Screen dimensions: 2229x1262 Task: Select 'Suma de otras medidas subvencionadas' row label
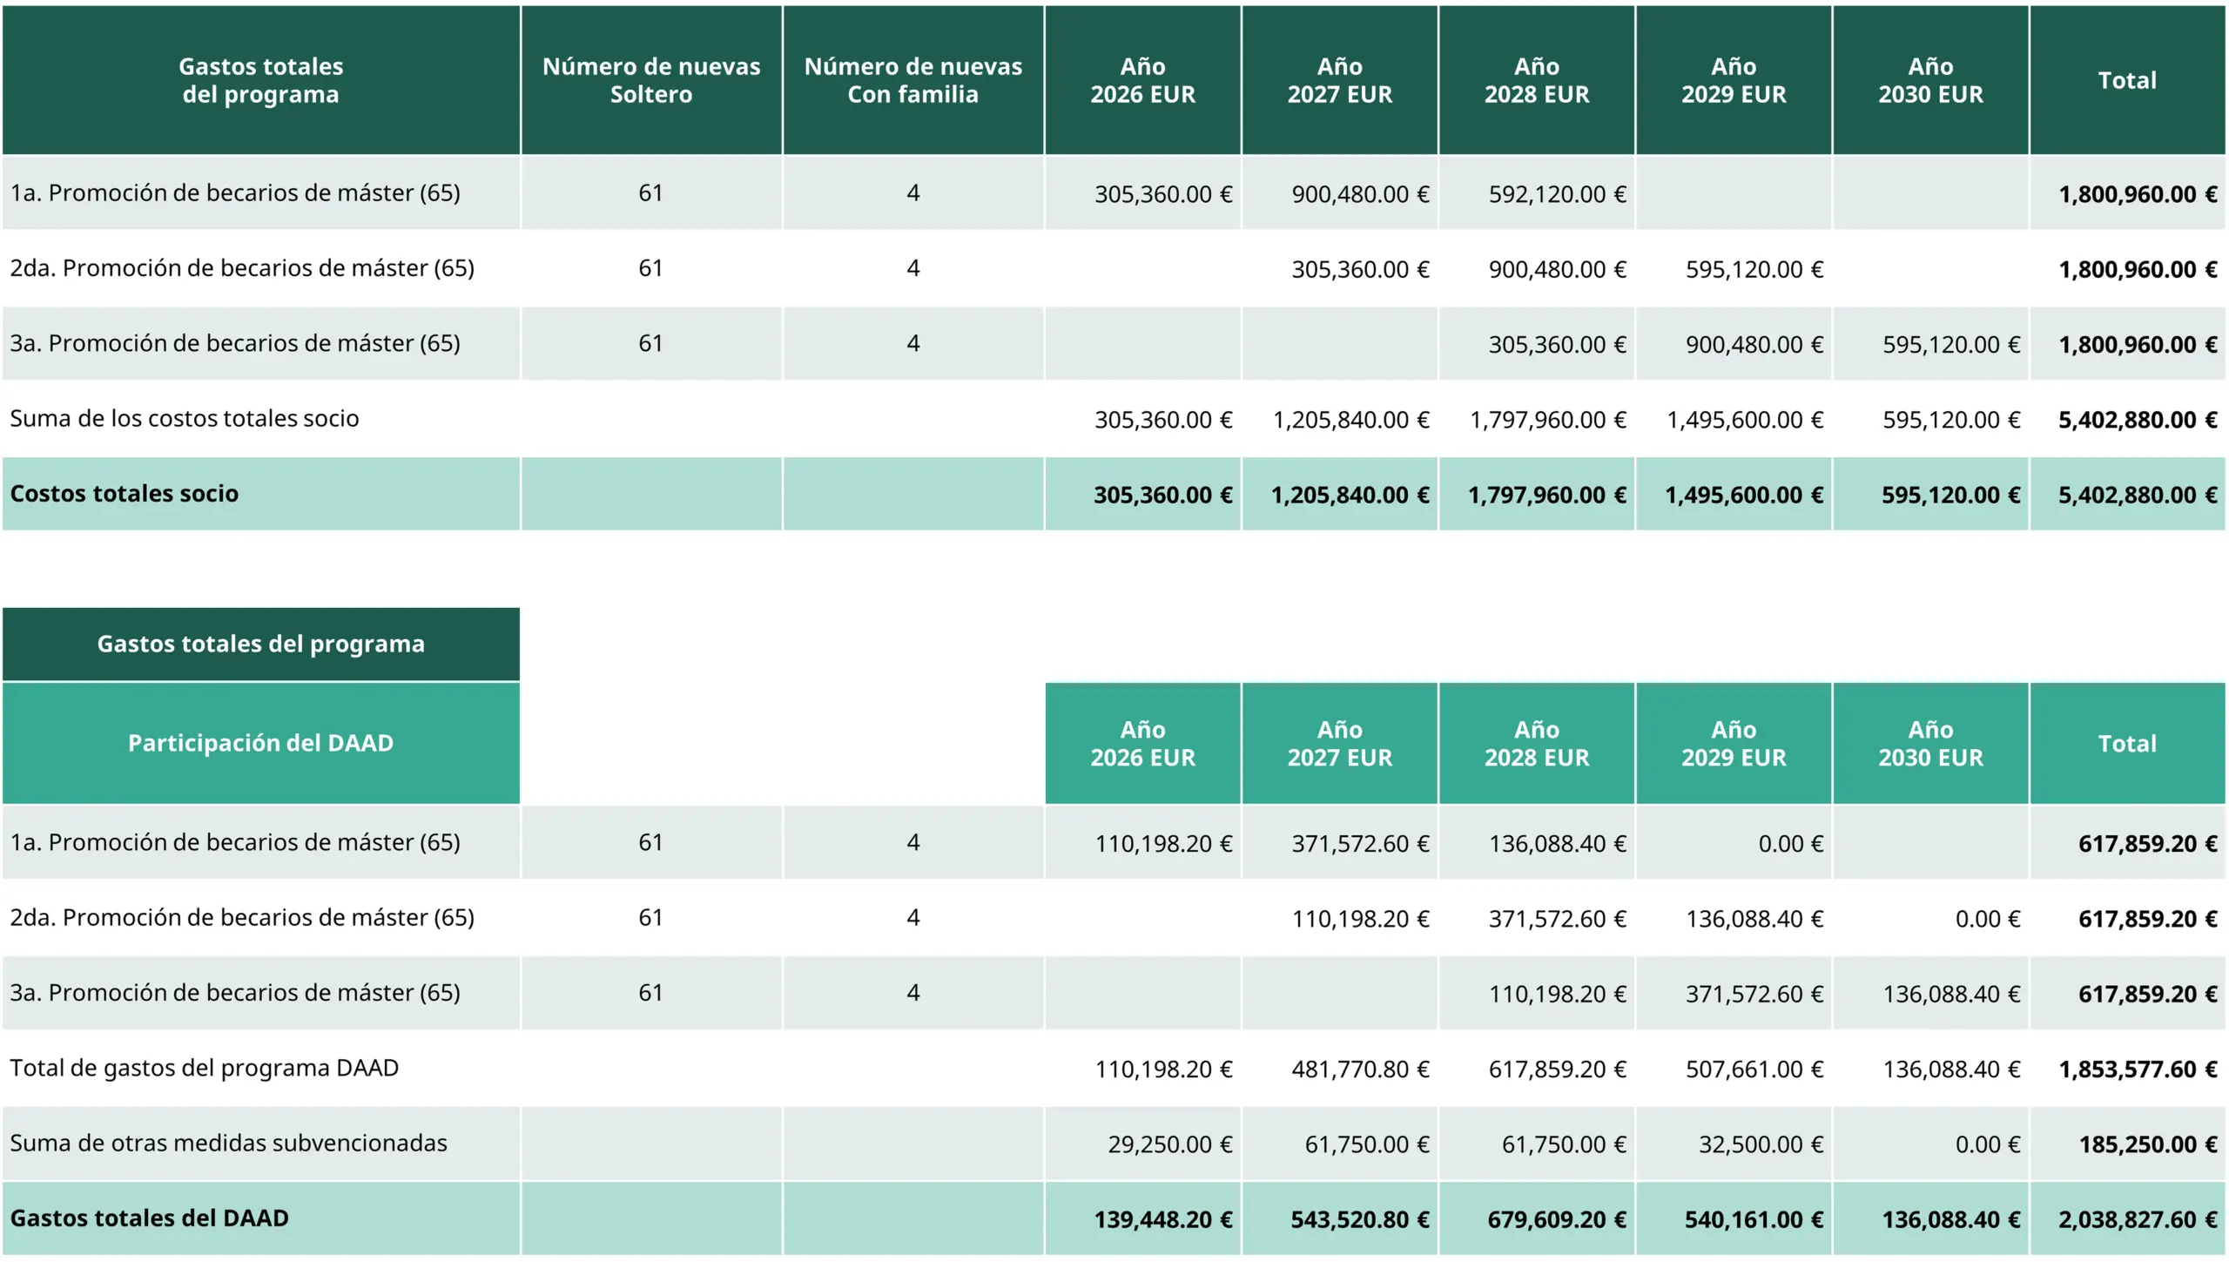click(x=228, y=1144)
